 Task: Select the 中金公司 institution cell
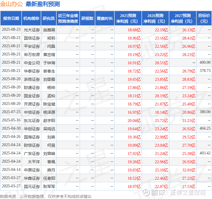click(32, 63)
